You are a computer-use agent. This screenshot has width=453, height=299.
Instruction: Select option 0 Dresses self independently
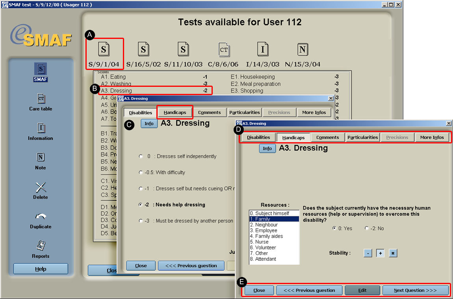[x=141, y=156]
